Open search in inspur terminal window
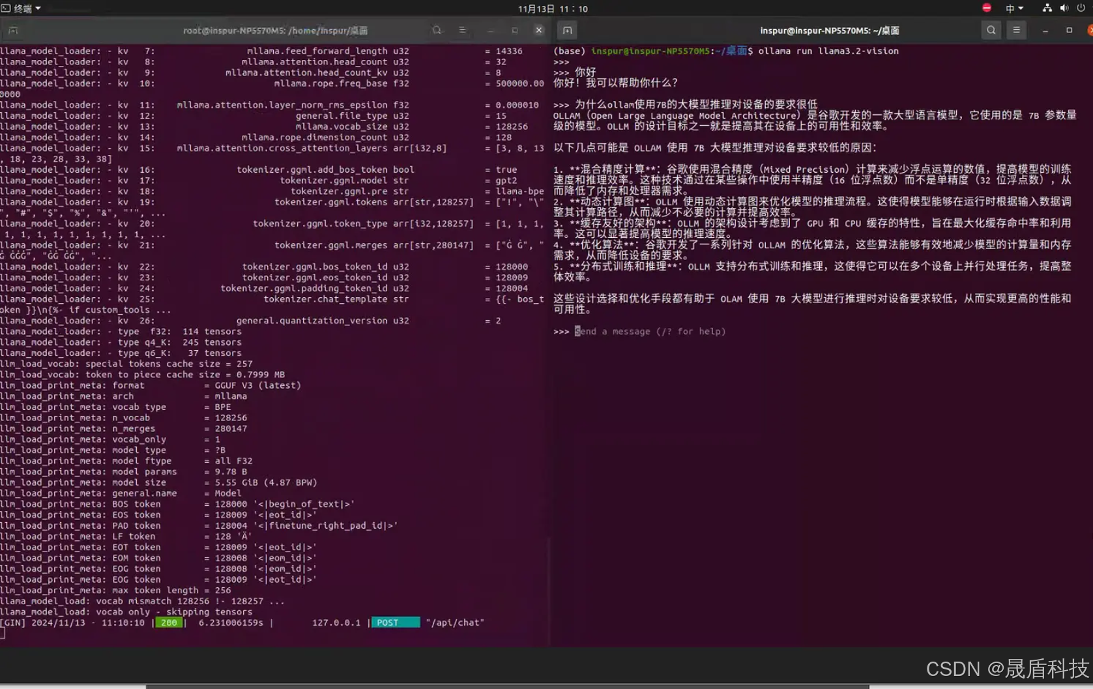Viewport: 1093px width, 689px height. 991,30
